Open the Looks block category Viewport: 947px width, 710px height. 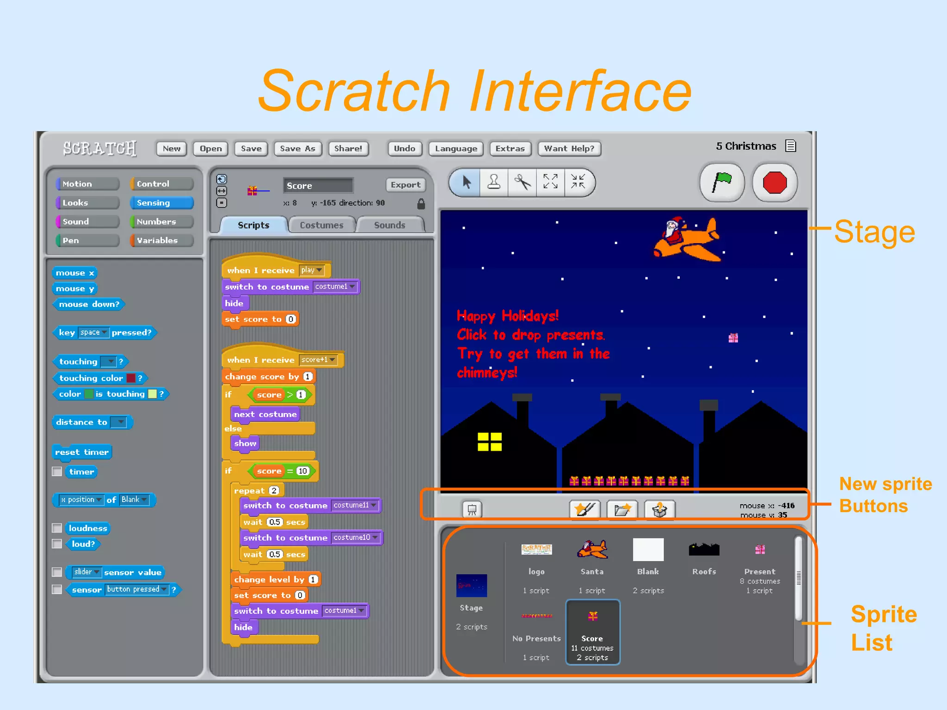point(87,203)
